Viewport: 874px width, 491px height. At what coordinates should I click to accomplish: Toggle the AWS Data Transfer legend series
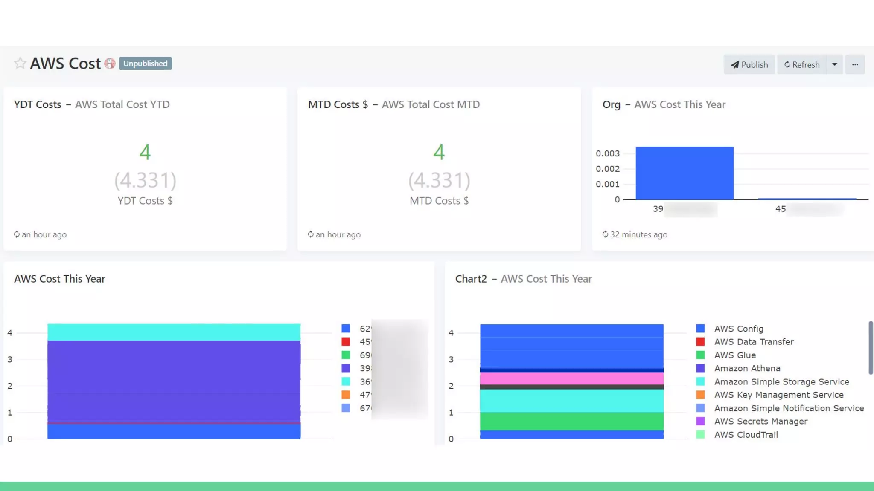pyautogui.click(x=754, y=342)
